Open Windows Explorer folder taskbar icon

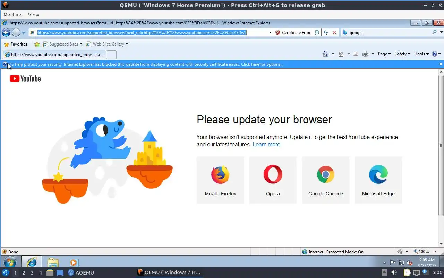tap(53, 262)
